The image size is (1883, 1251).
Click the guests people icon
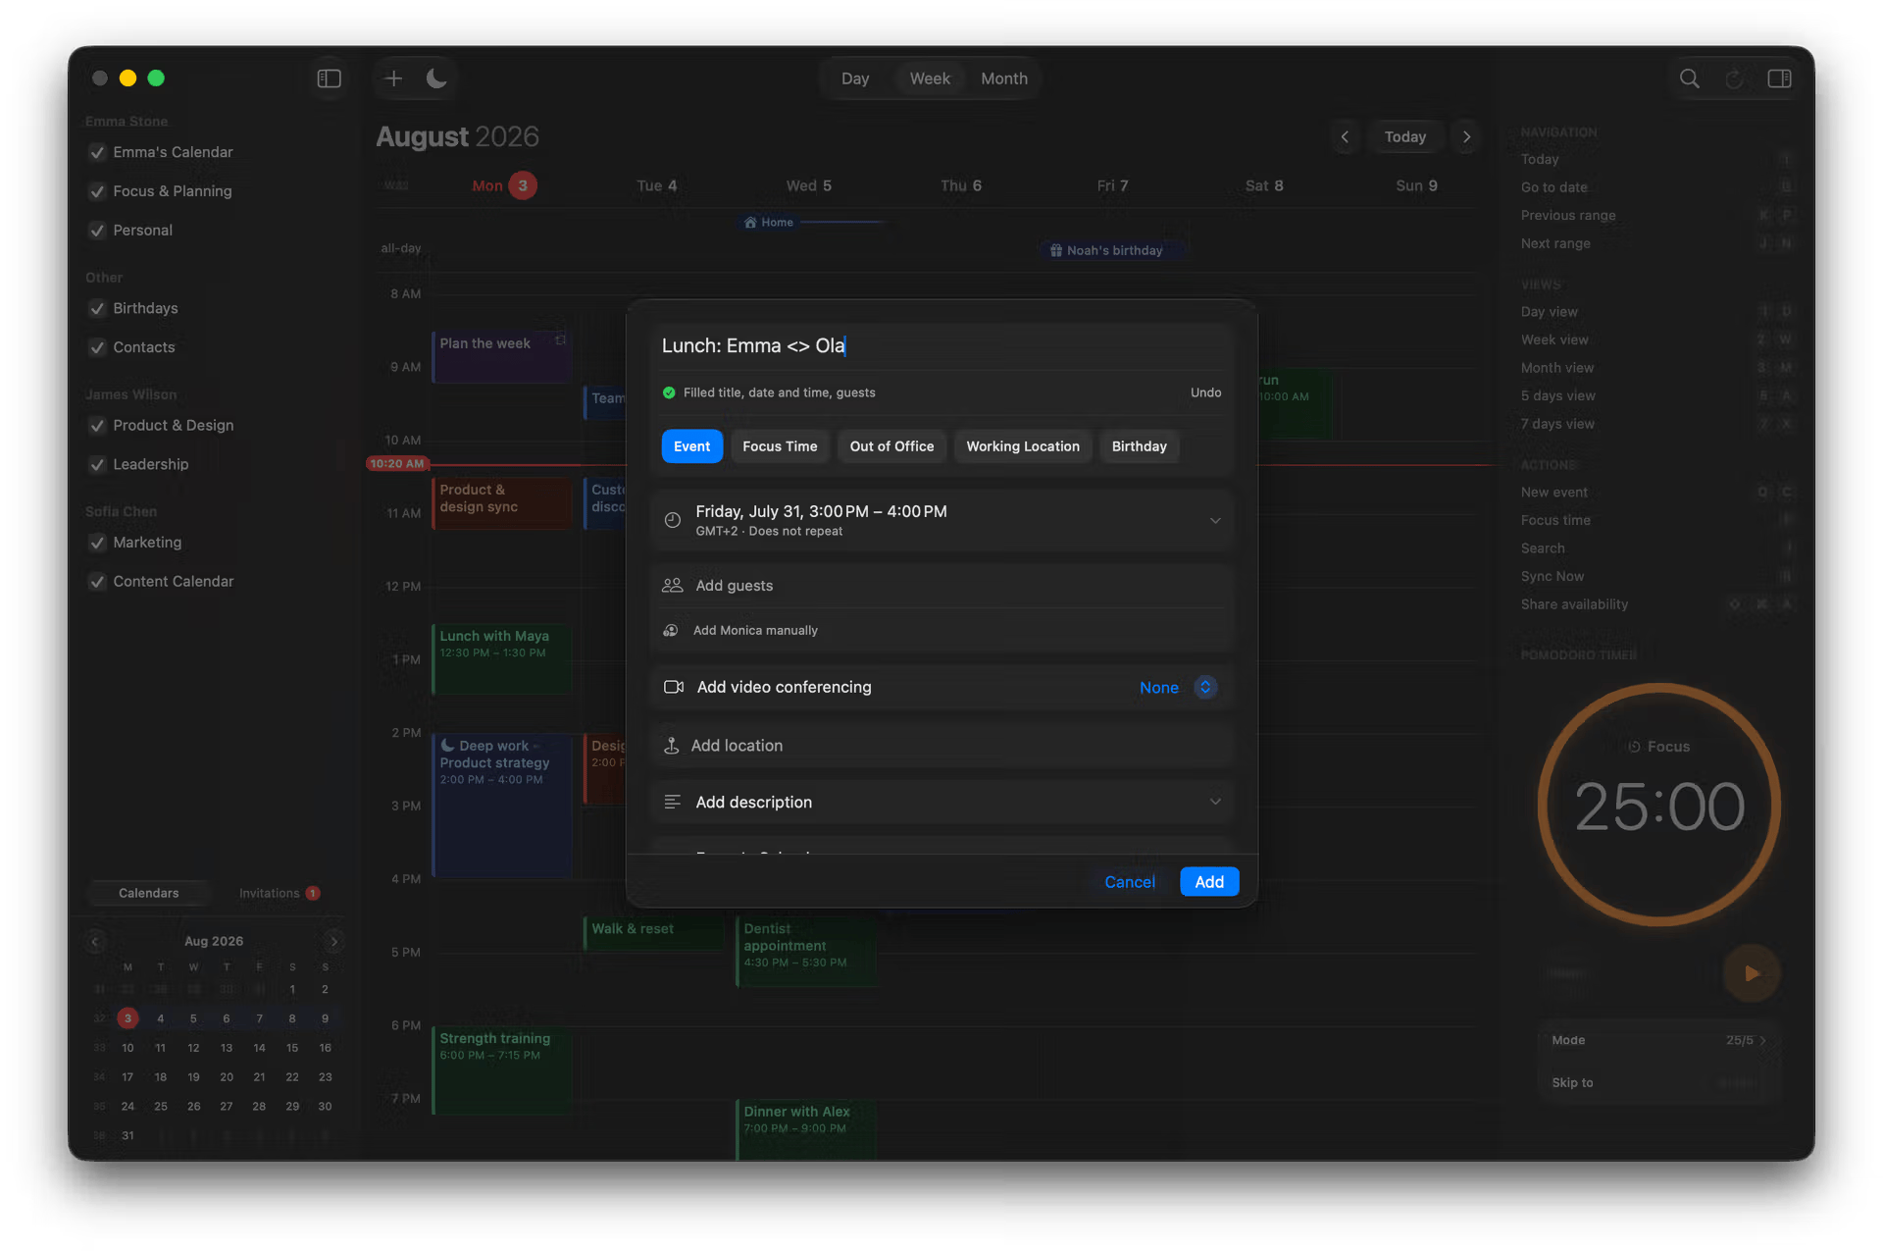tap(673, 586)
